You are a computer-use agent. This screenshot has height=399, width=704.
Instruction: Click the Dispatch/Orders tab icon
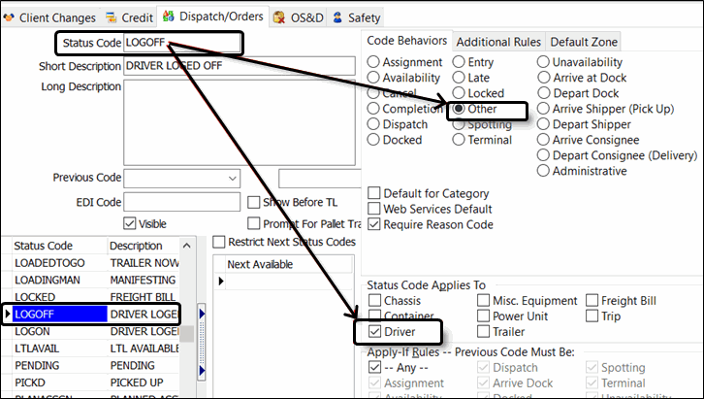[168, 17]
